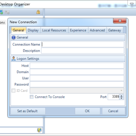Click the user icon beside Logon Settings
Image resolution: width=136 pixels, height=136 pixels.
tap(14, 59)
